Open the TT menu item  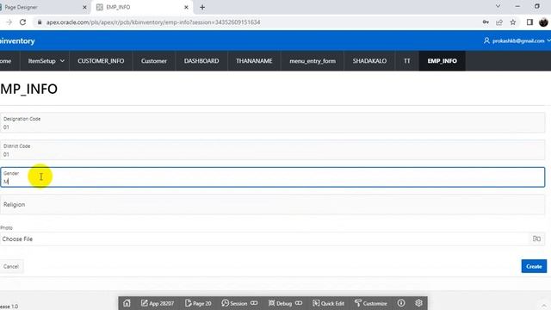click(x=407, y=61)
